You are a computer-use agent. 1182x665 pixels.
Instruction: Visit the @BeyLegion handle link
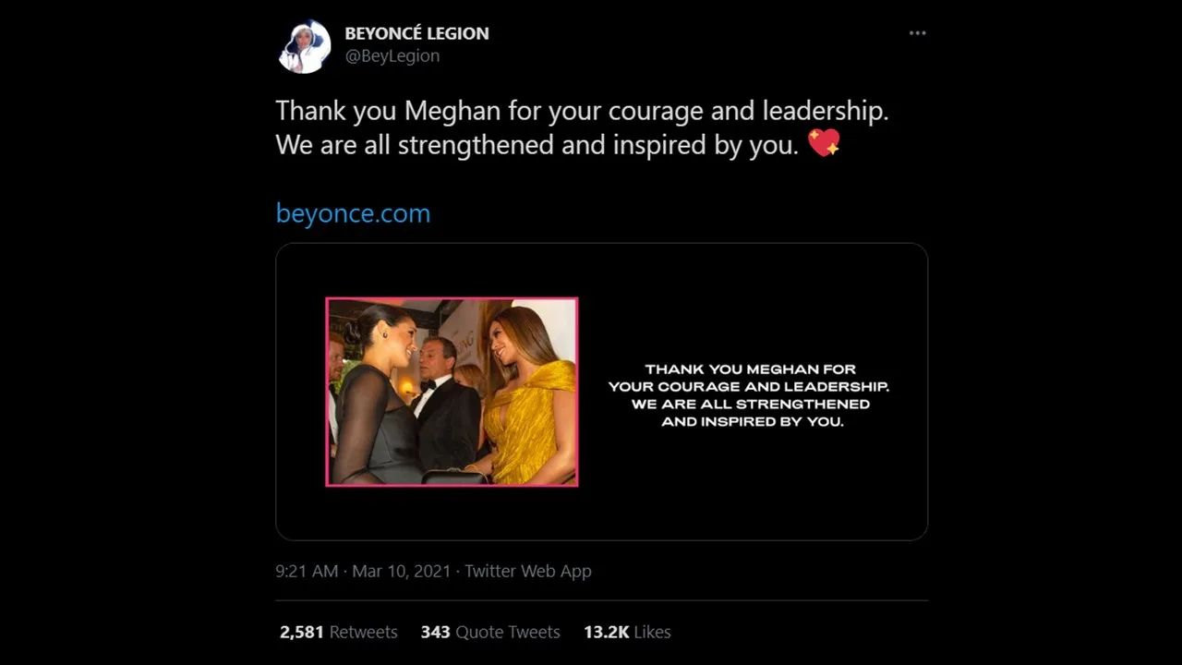click(392, 56)
